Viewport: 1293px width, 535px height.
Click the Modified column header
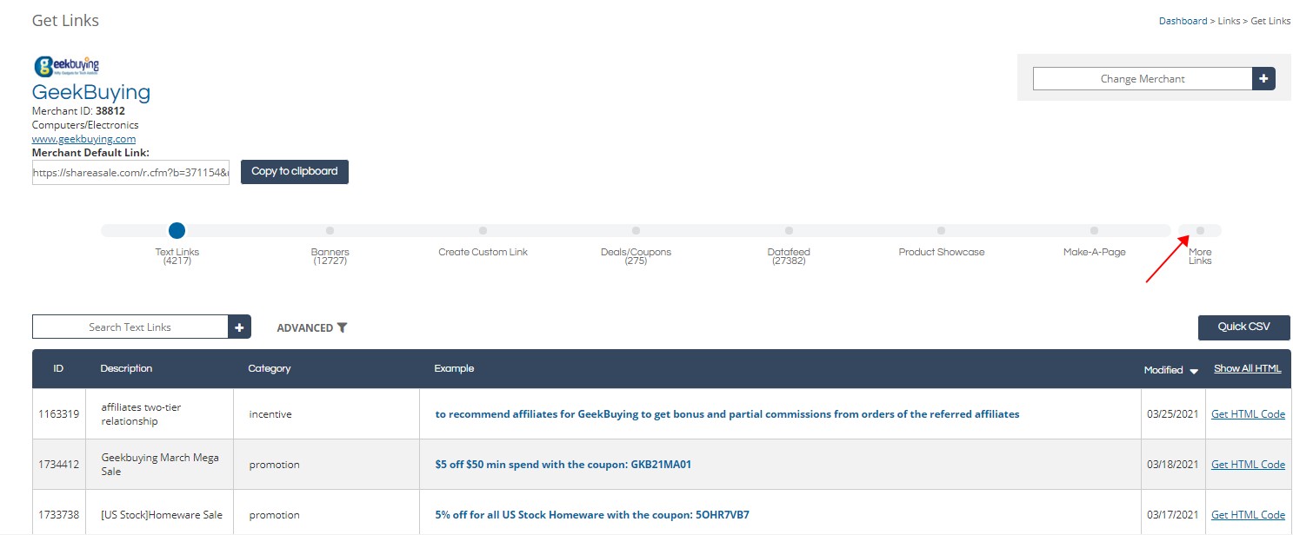(1163, 370)
